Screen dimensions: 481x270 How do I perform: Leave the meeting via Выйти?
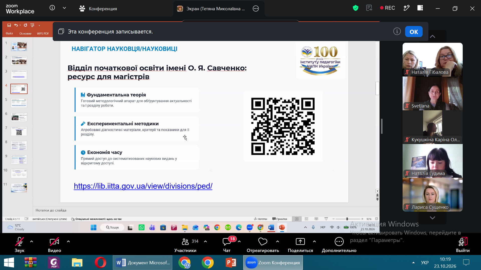(x=463, y=245)
